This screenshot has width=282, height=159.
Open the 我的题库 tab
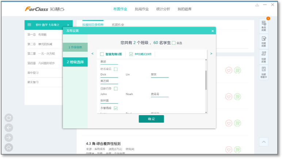[x=184, y=9]
